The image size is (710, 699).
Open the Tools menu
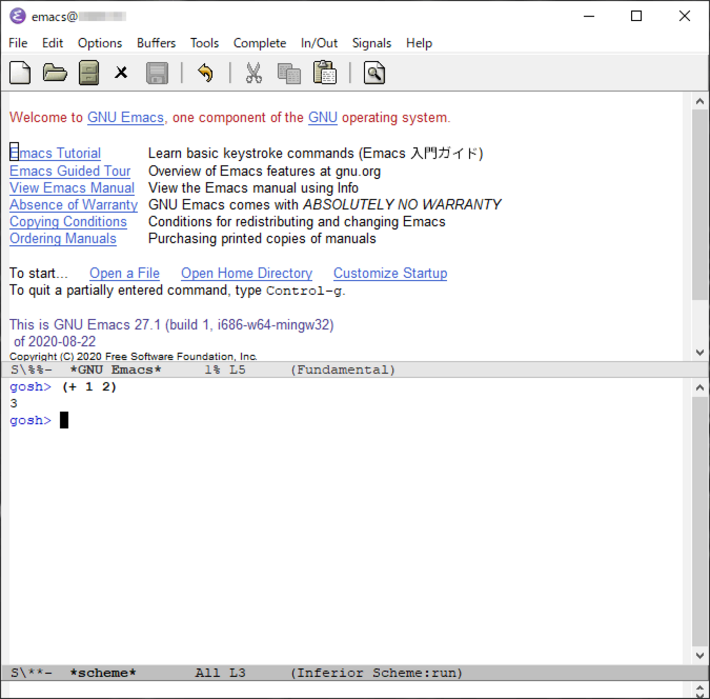click(x=204, y=43)
